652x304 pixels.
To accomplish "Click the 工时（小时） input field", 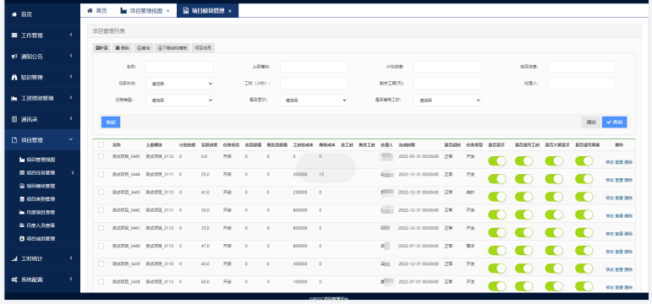I will pyautogui.click(x=314, y=84).
